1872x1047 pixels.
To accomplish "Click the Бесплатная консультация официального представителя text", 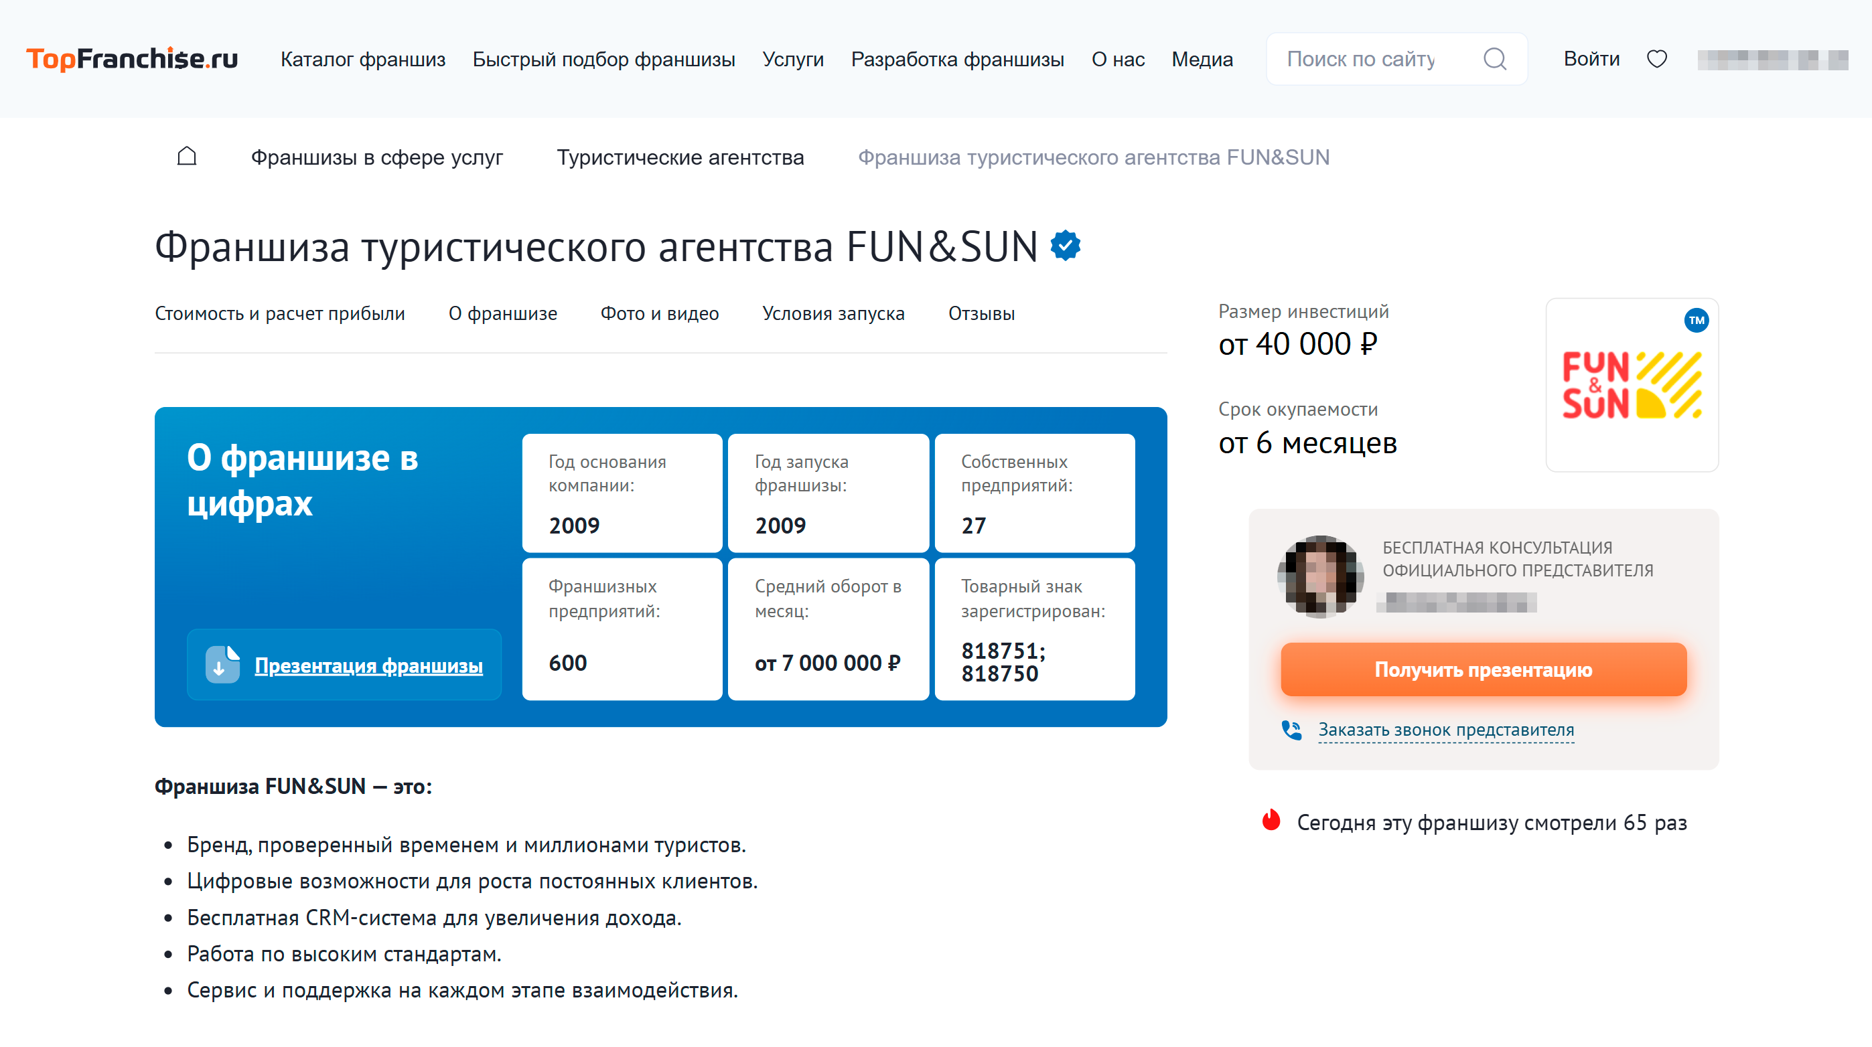I will point(1518,559).
